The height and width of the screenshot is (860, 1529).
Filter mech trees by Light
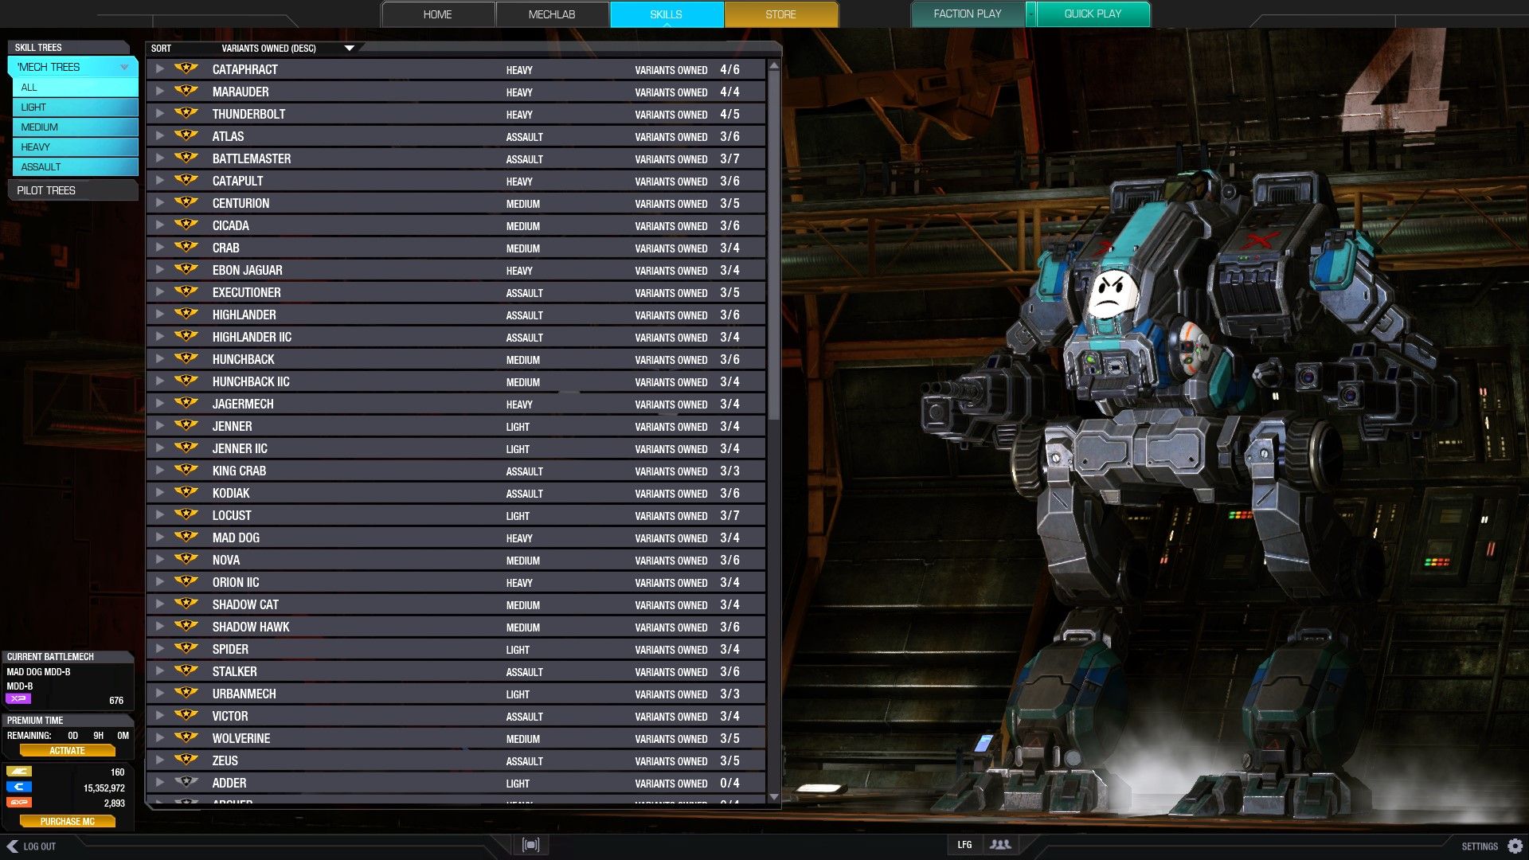[x=75, y=107]
